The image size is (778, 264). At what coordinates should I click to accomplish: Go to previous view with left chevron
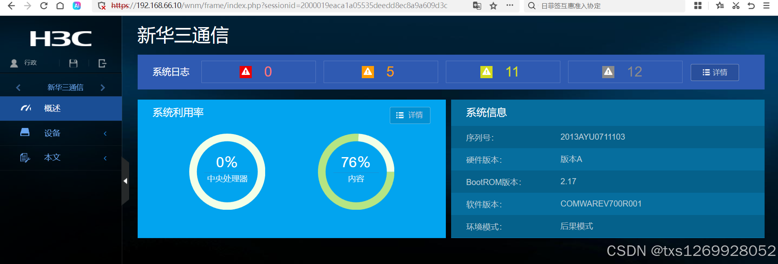coord(18,87)
